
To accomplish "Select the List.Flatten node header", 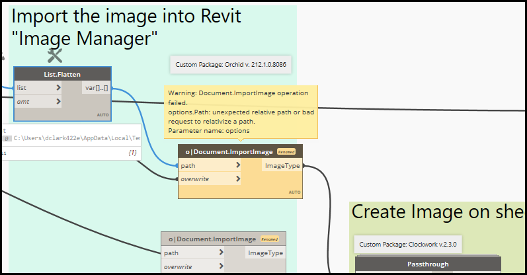I will tap(62, 74).
